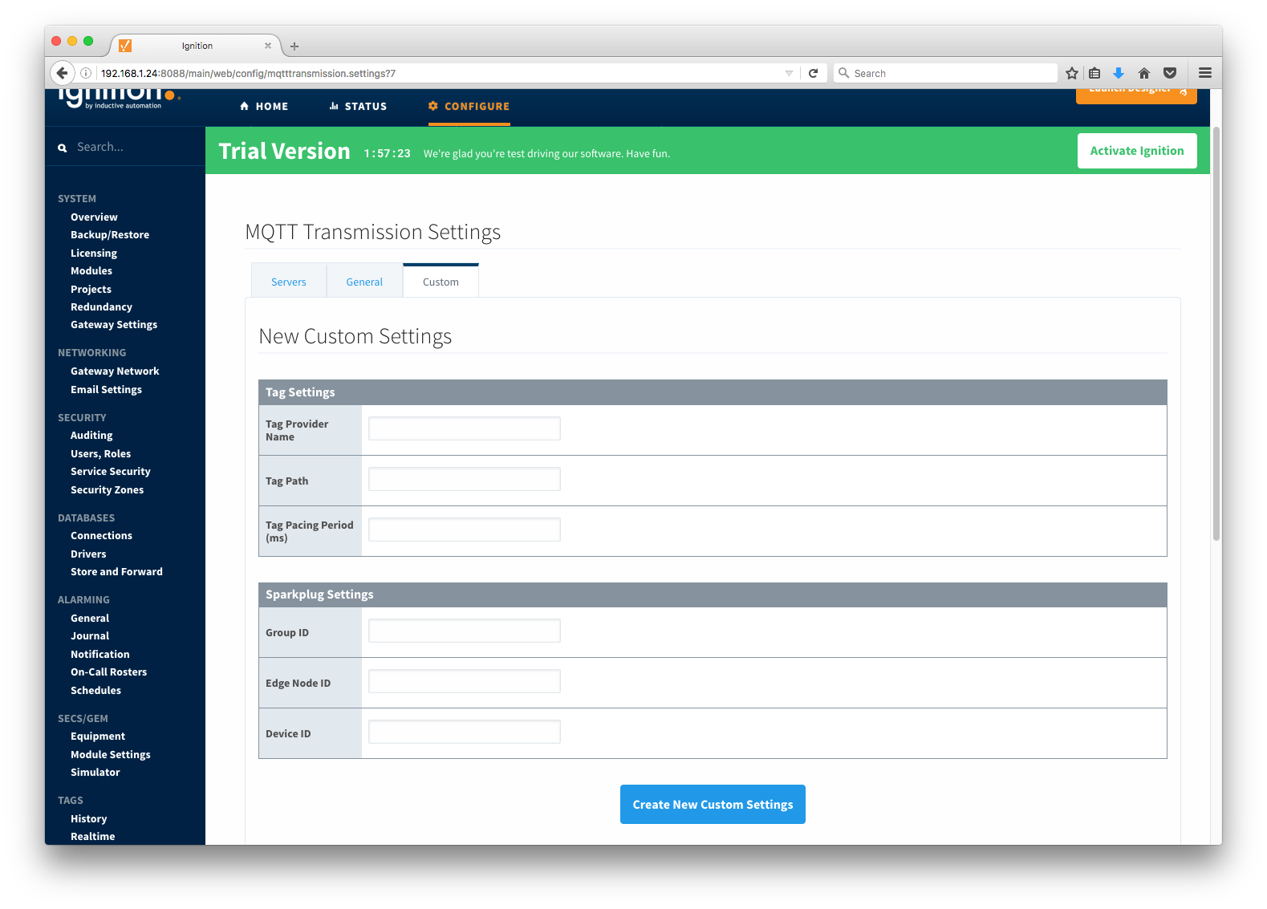Open Licensing in sidebar

pos(94,253)
